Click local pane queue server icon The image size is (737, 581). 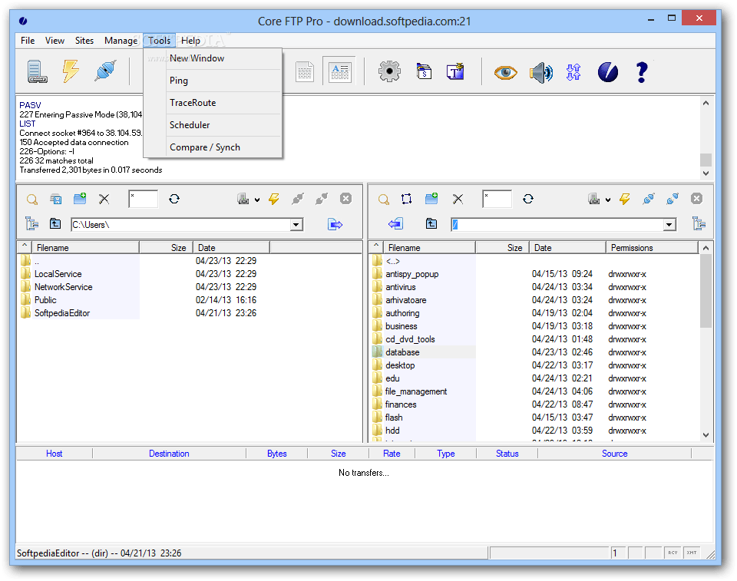click(x=243, y=199)
